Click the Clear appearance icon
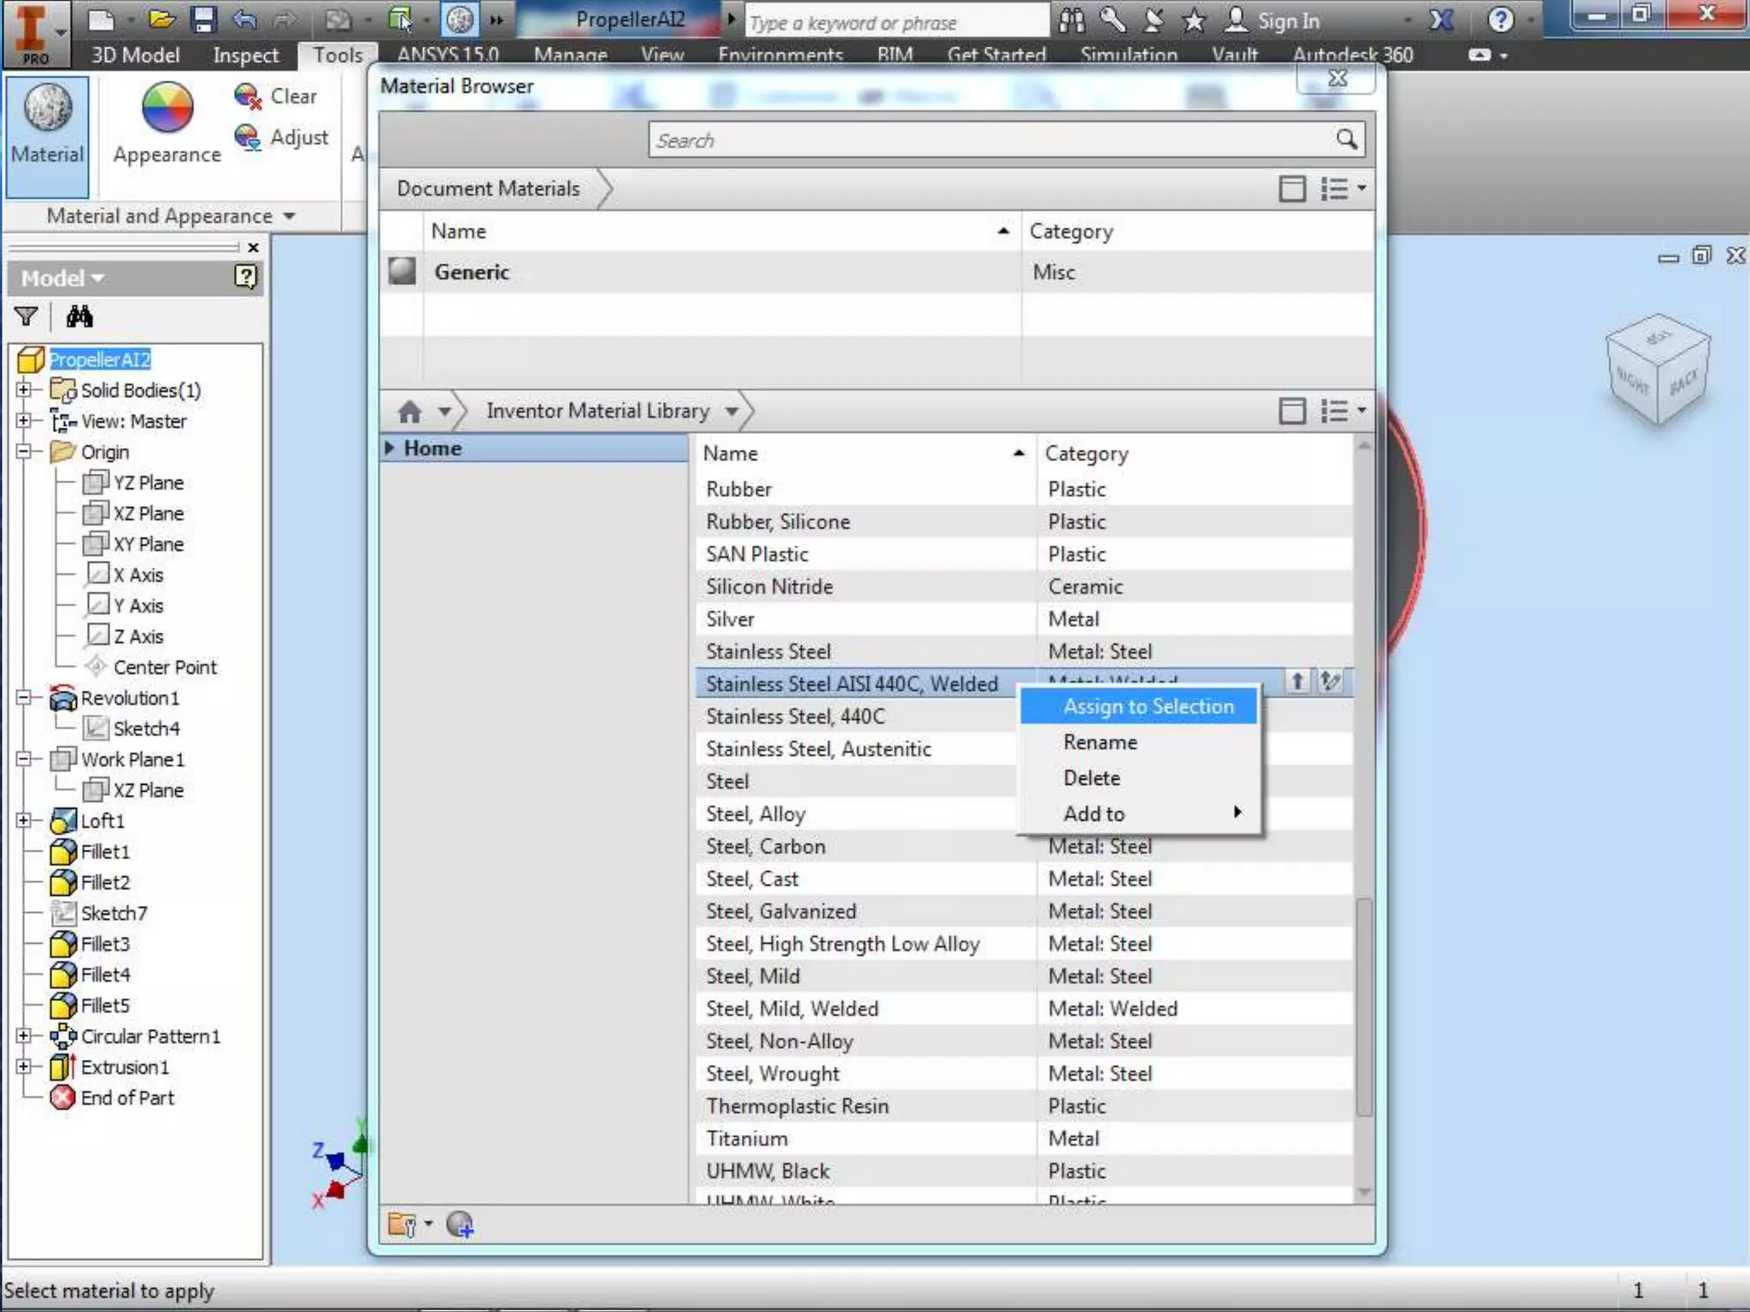Viewport: 1750px width, 1312px height. click(248, 97)
